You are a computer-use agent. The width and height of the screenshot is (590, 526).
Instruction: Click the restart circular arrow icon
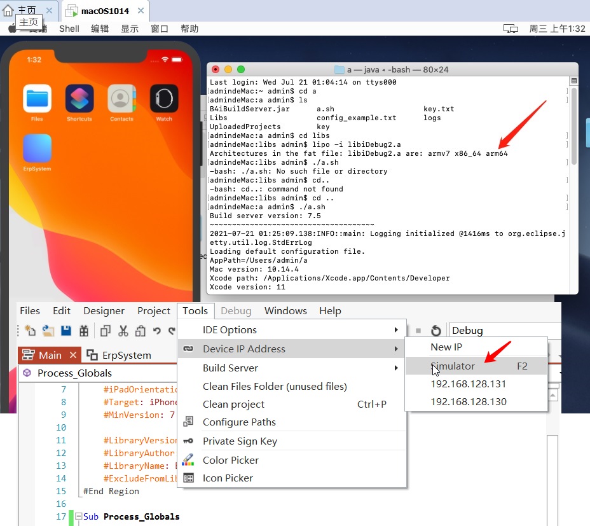pyautogui.click(x=436, y=331)
